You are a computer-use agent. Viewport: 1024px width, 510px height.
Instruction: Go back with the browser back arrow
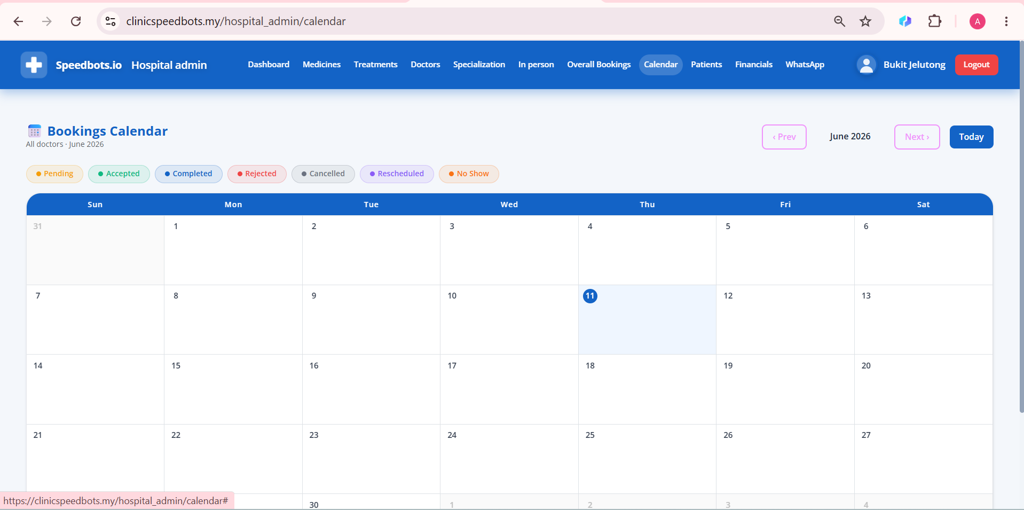[x=18, y=21]
